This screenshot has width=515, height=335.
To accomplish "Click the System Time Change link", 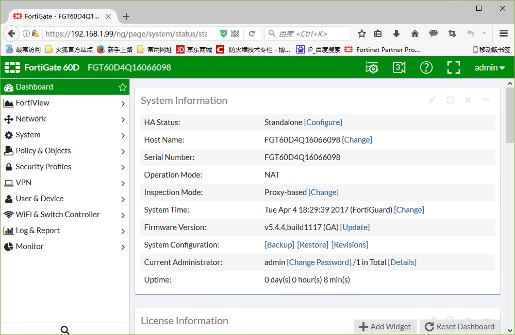I will [409, 210].
